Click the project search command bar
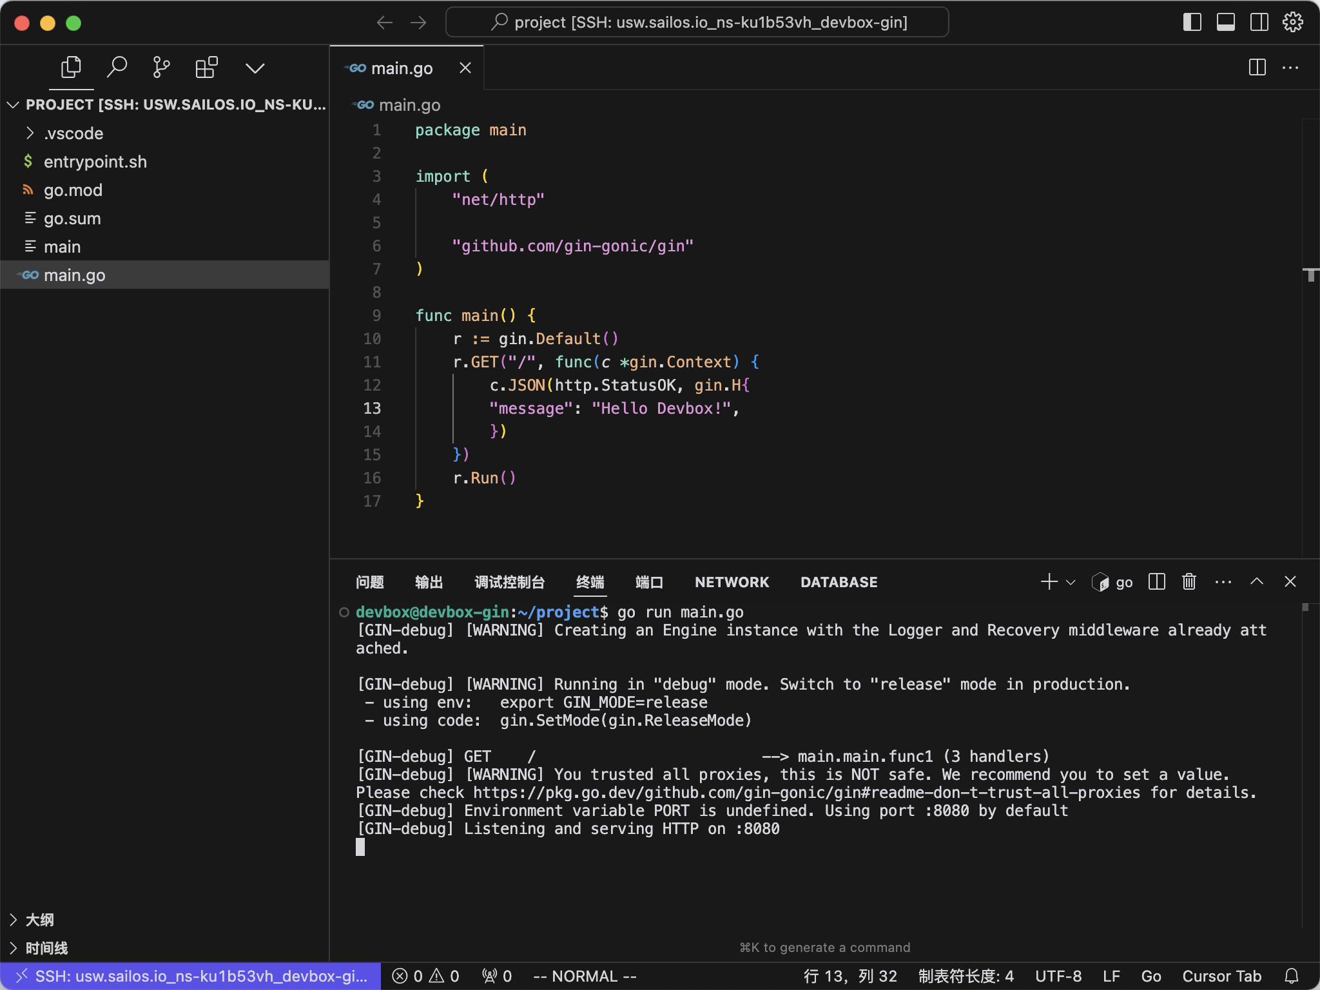Viewport: 1320px width, 990px height. 697,23
